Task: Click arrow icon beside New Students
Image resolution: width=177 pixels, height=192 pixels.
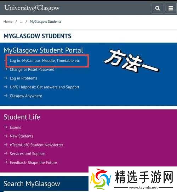Action: (6, 136)
